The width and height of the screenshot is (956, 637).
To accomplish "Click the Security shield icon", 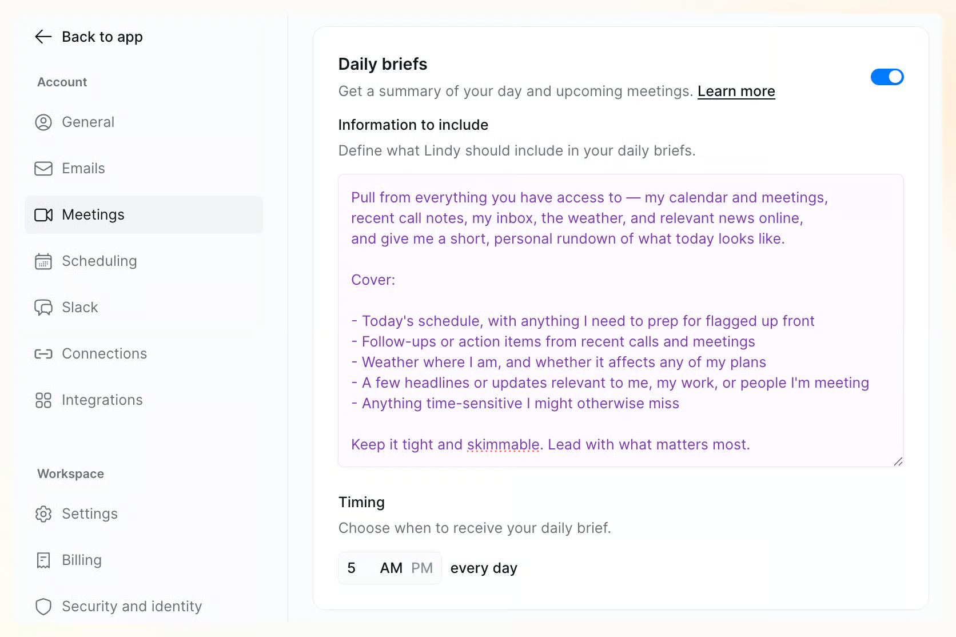I will [x=43, y=607].
